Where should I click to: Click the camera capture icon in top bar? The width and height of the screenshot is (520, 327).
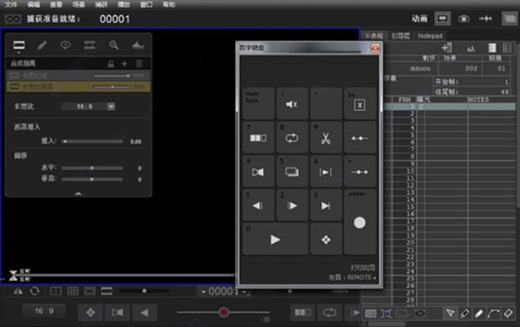464,18
